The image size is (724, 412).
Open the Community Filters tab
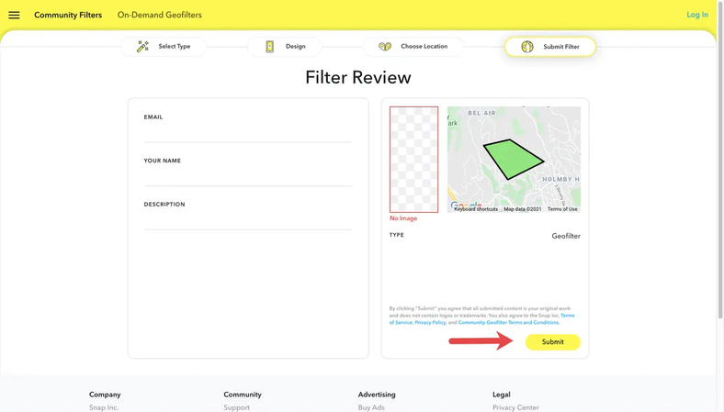[68, 15]
